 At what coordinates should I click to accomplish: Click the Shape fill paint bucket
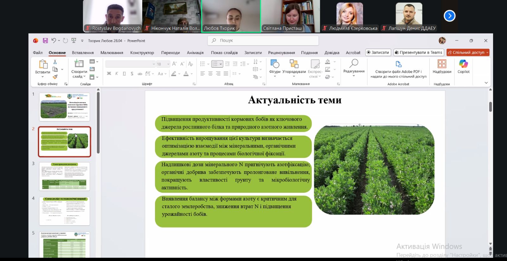328,62
